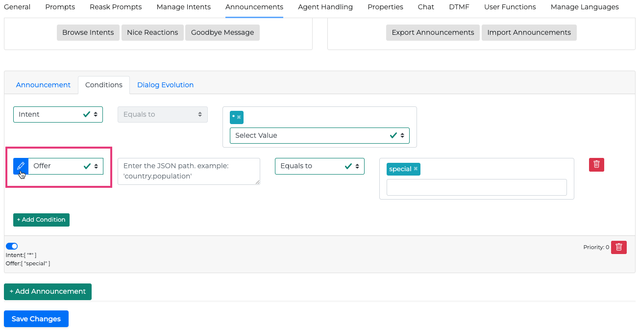Click Export Announcements button
The width and height of the screenshot is (639, 332).
point(433,32)
